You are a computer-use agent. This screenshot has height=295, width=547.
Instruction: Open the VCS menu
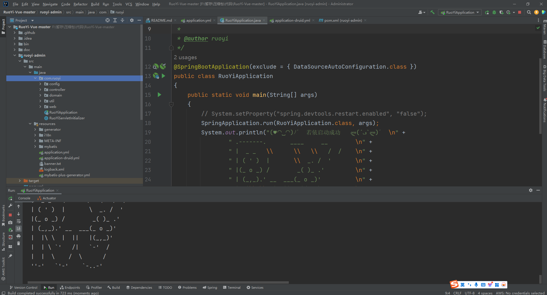point(129,4)
